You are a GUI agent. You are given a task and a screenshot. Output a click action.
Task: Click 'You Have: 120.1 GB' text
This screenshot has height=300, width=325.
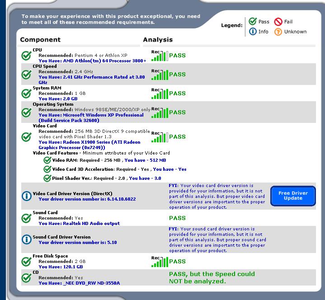[x=61, y=267]
